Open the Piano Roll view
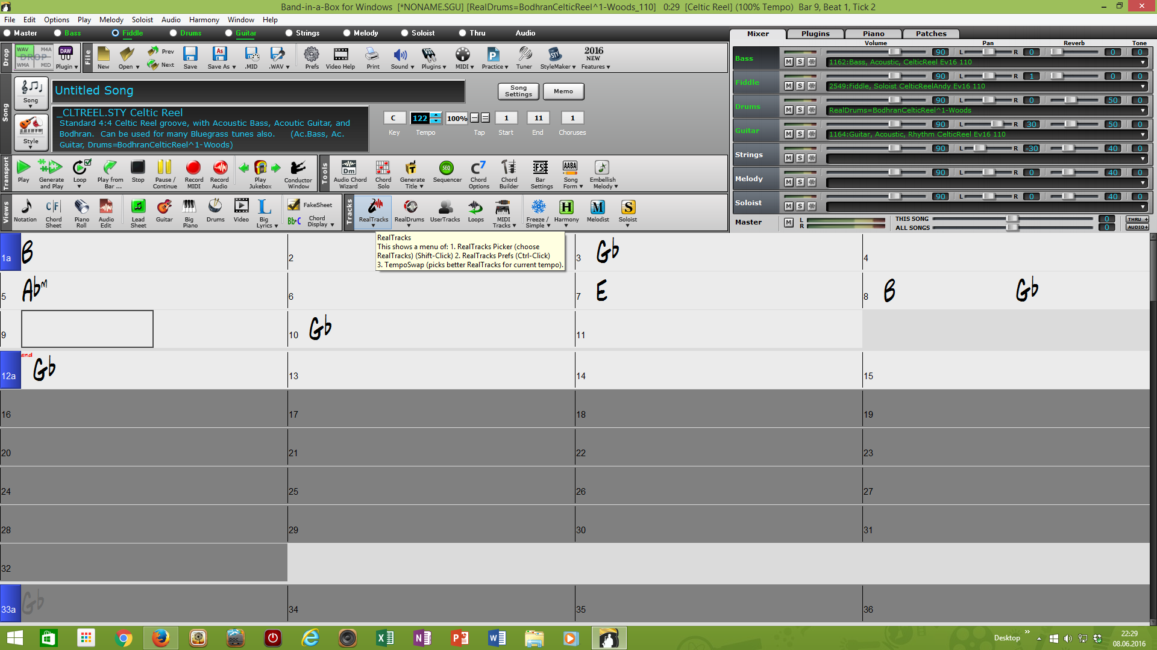 (x=81, y=213)
